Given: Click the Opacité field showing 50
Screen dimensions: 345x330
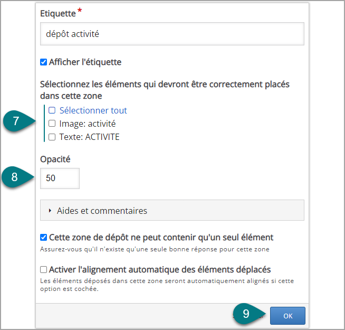Looking at the screenshot, I should tap(60, 178).
